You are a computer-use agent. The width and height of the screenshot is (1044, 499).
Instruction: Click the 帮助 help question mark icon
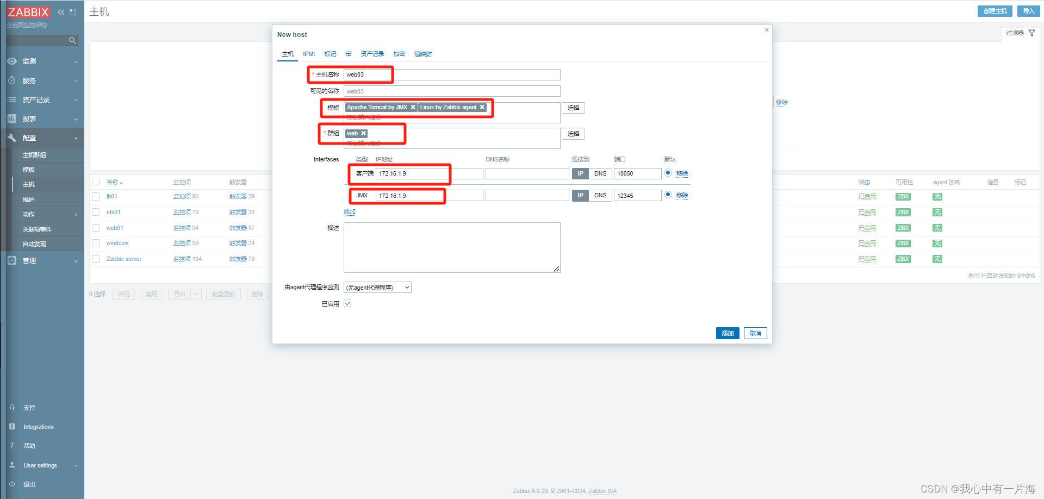pyautogui.click(x=12, y=446)
